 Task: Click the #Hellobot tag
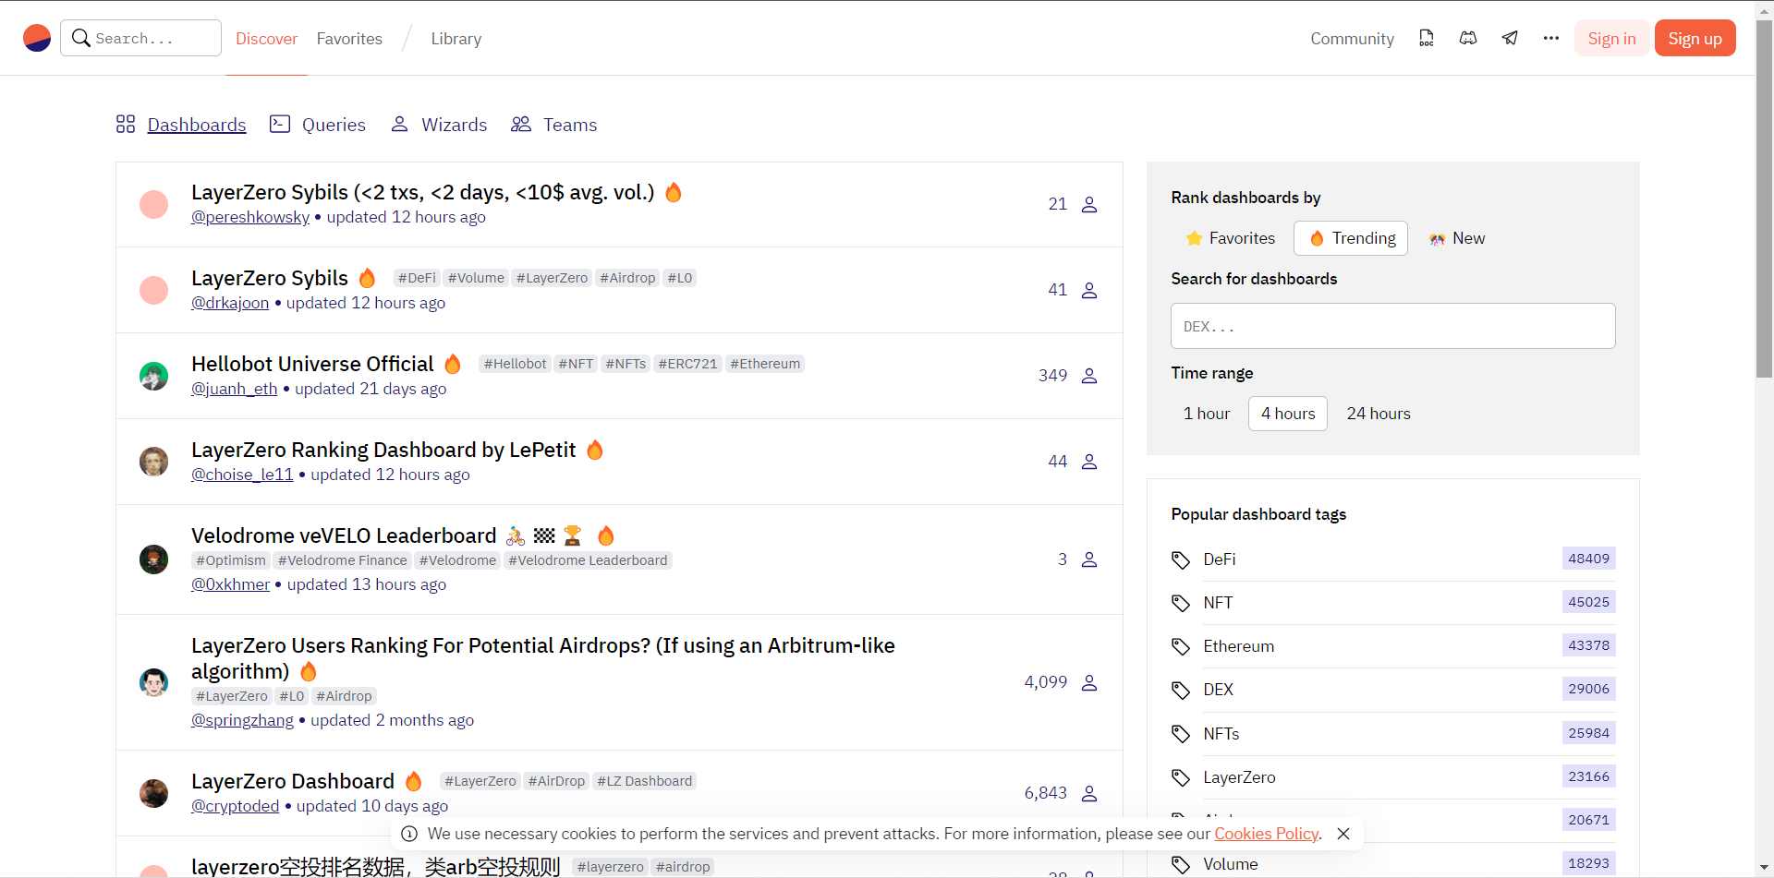516,364
